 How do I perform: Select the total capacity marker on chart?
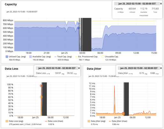(78, 24)
